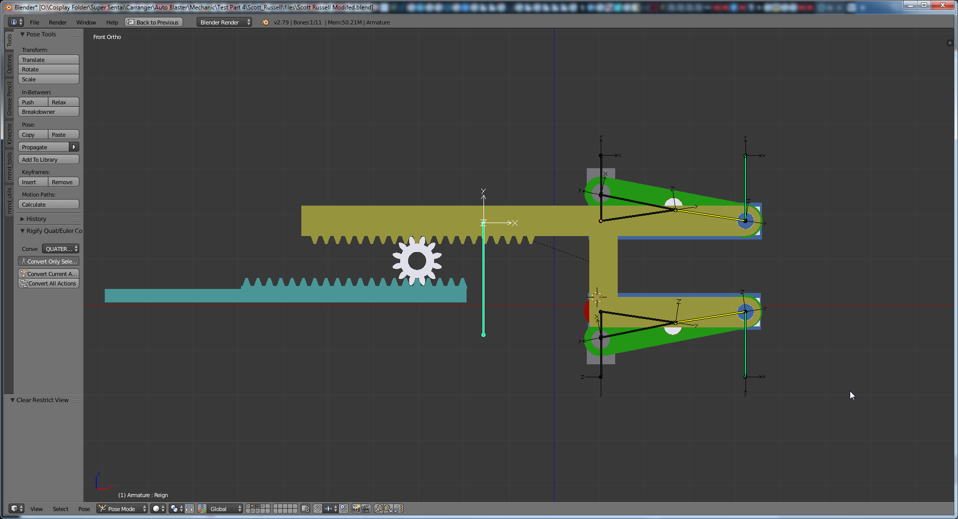Viewport: 958px width, 519px height.
Task: Open the Help menu
Action: pyautogui.click(x=112, y=22)
